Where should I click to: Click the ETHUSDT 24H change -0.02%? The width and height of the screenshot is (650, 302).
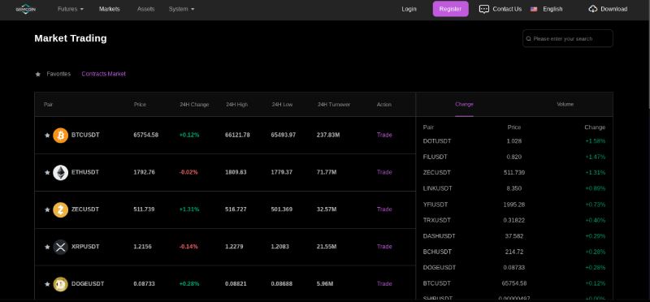(x=188, y=172)
